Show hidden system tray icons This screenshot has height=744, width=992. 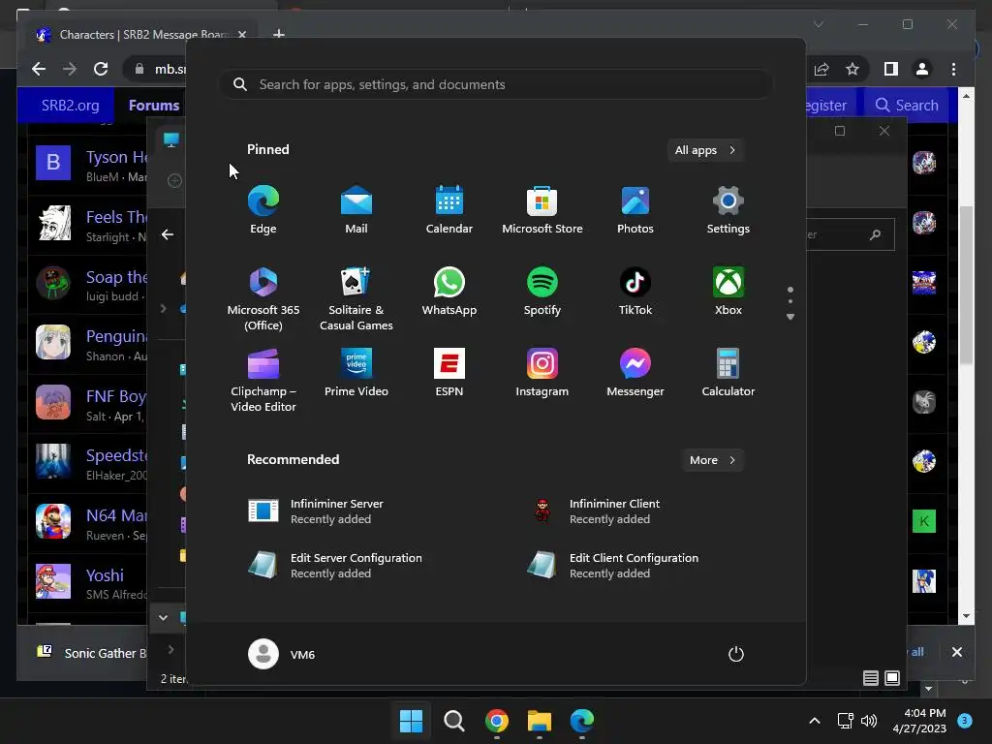coord(815,720)
